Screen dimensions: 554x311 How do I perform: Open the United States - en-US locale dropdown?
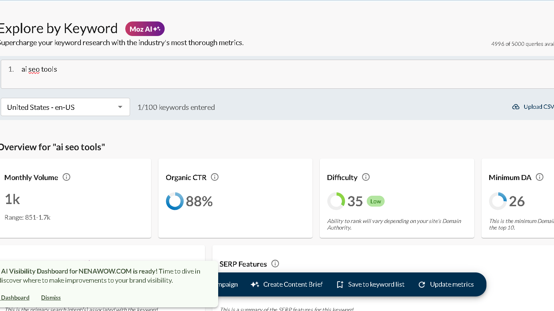65,107
